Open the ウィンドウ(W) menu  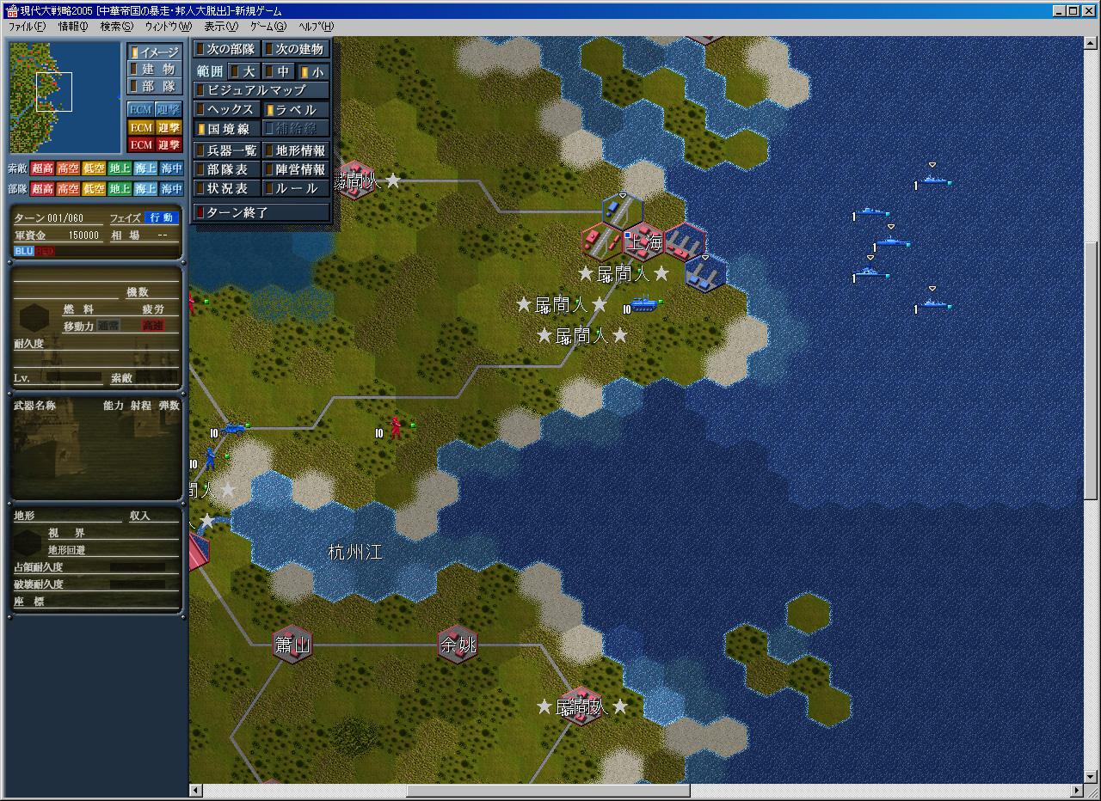coord(169,27)
